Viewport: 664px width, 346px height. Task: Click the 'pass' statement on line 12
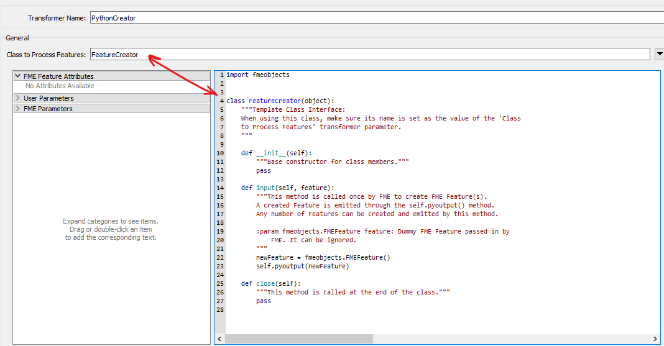(x=264, y=170)
